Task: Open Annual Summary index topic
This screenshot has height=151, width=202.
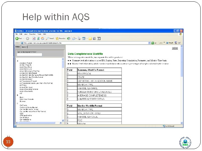Action: [x=26, y=87]
